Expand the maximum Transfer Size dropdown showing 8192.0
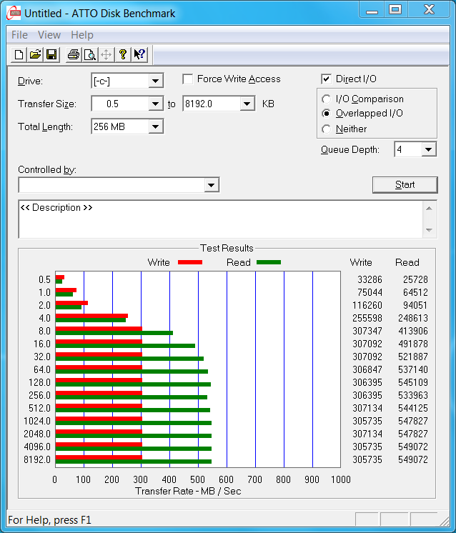 coord(247,104)
